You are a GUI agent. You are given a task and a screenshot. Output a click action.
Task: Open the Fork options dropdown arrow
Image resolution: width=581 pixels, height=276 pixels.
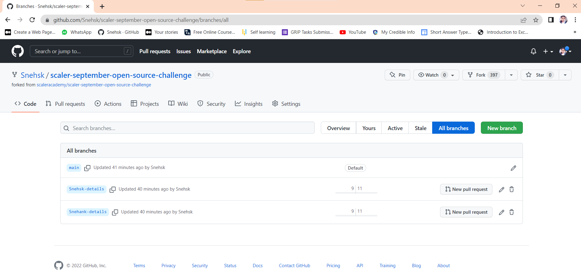pos(511,75)
